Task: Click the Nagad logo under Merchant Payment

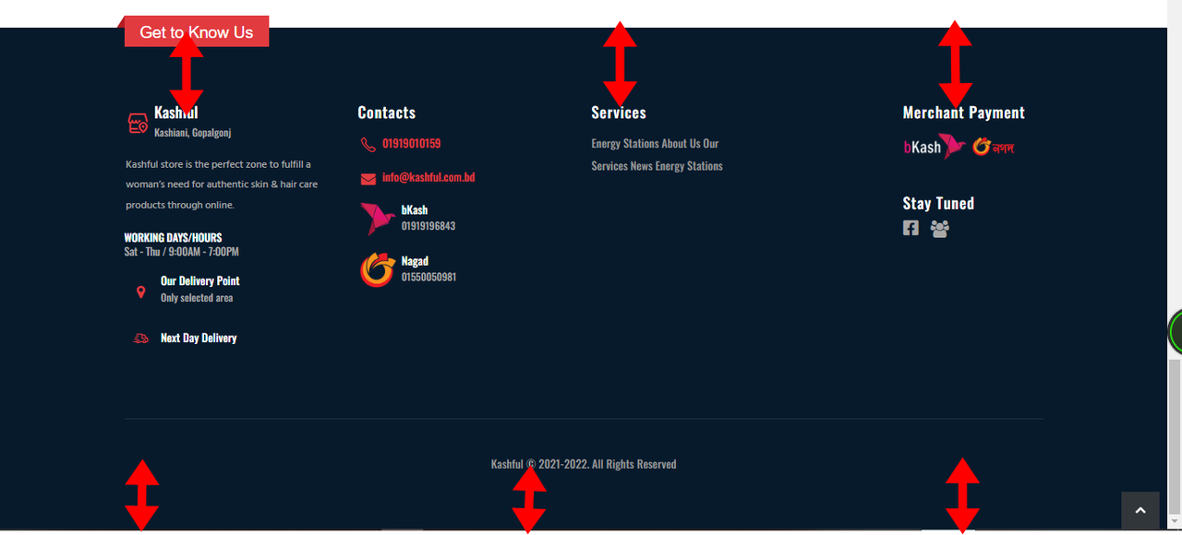Action: click(993, 147)
